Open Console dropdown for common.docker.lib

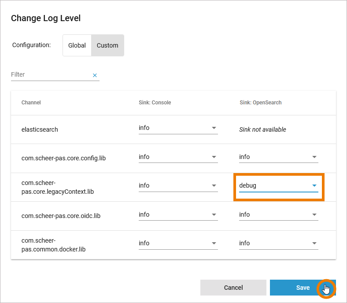click(178, 244)
